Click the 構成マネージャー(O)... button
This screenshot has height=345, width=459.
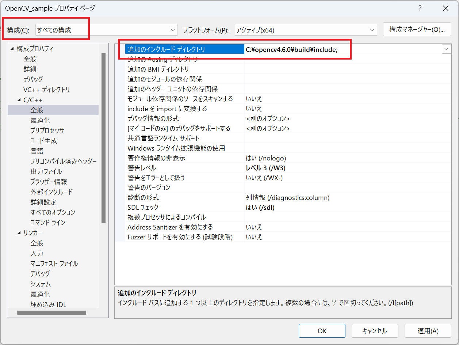[x=417, y=30]
